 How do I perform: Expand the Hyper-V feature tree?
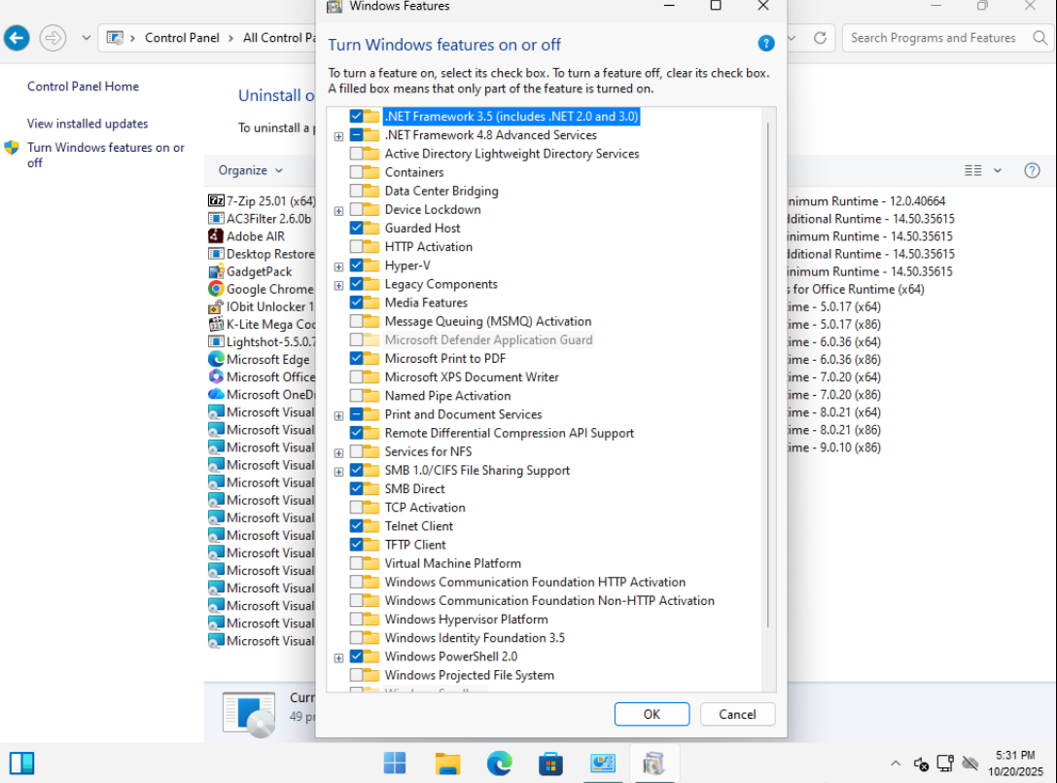click(338, 267)
